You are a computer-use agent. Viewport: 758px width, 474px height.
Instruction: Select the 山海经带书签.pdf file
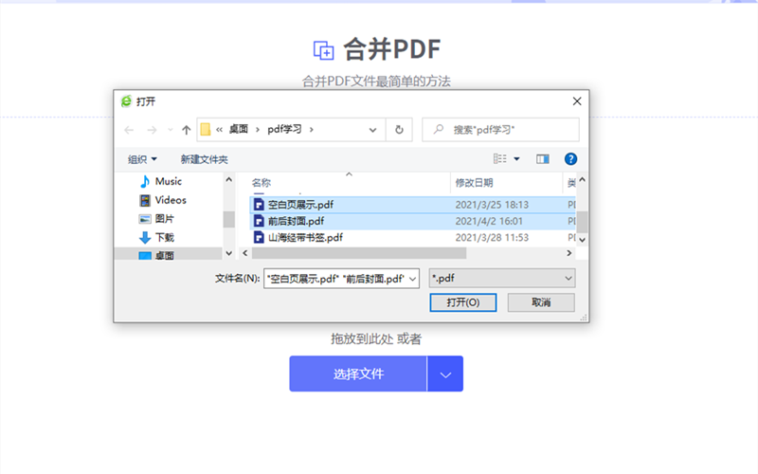pos(305,238)
